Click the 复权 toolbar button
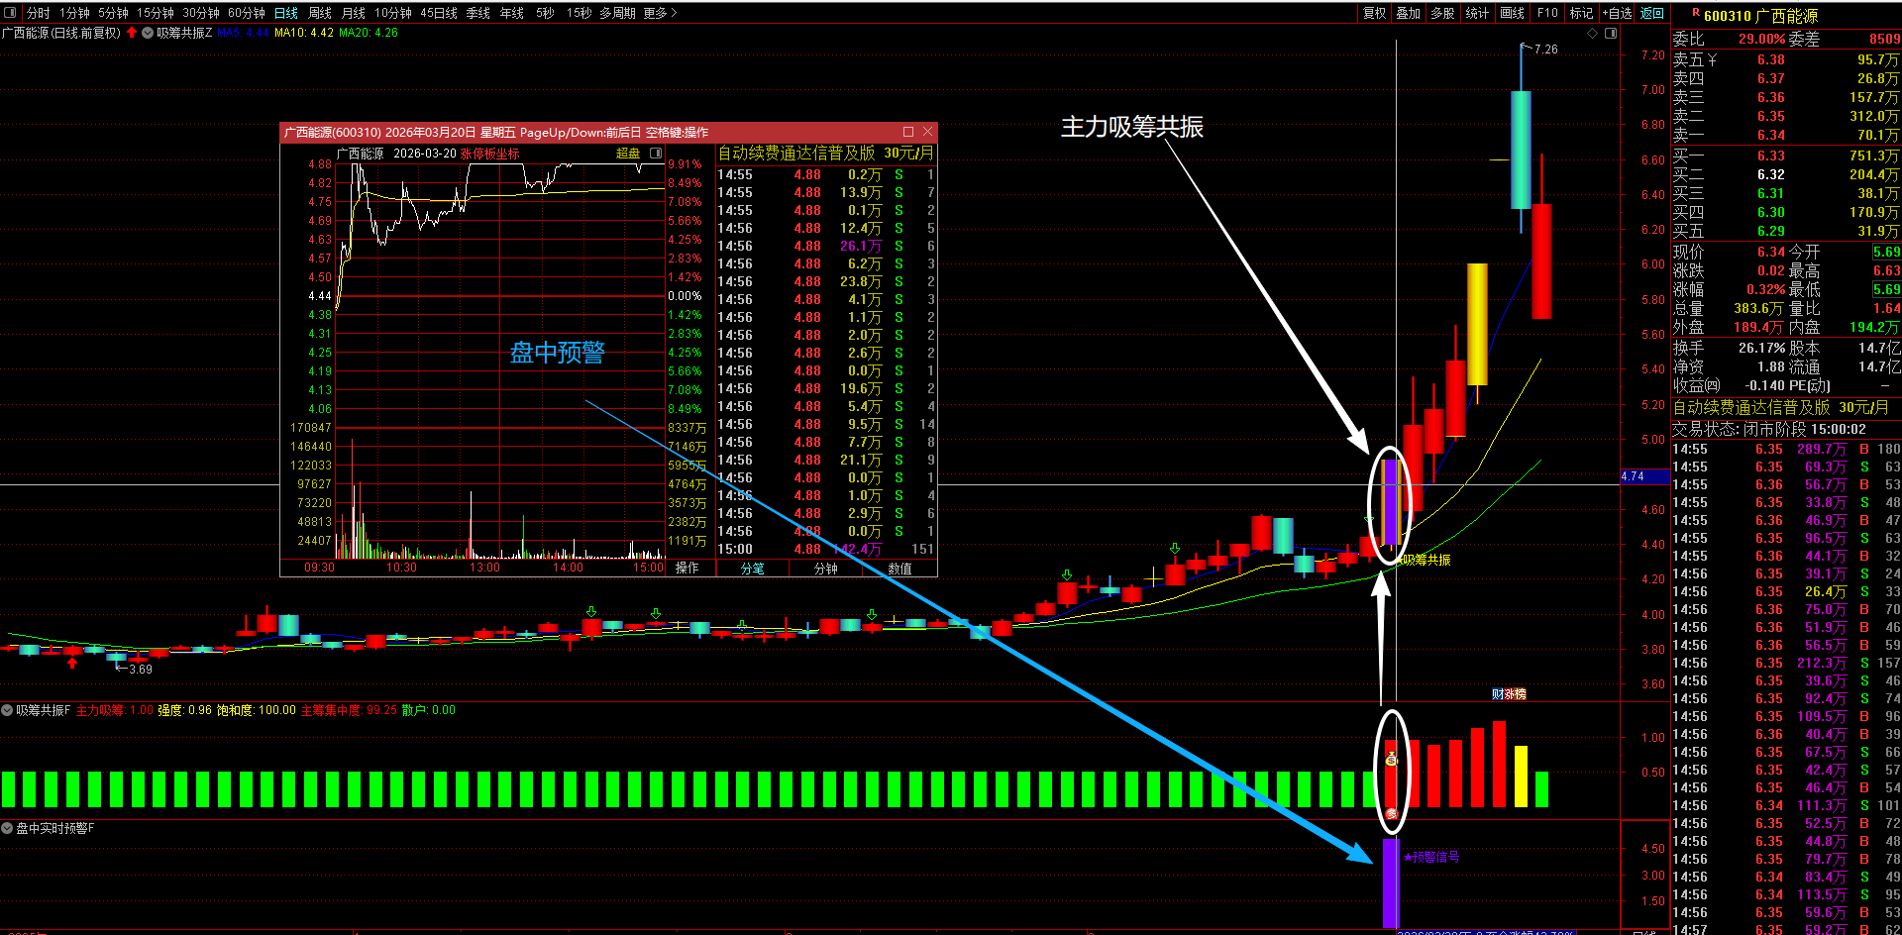The width and height of the screenshot is (1902, 935). point(1375,13)
